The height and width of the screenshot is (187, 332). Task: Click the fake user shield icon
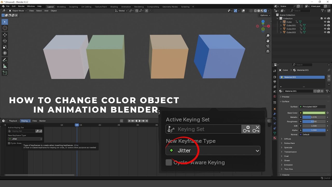pos(315,91)
